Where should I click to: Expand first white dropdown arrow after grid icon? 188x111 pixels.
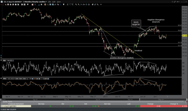[28, 4]
